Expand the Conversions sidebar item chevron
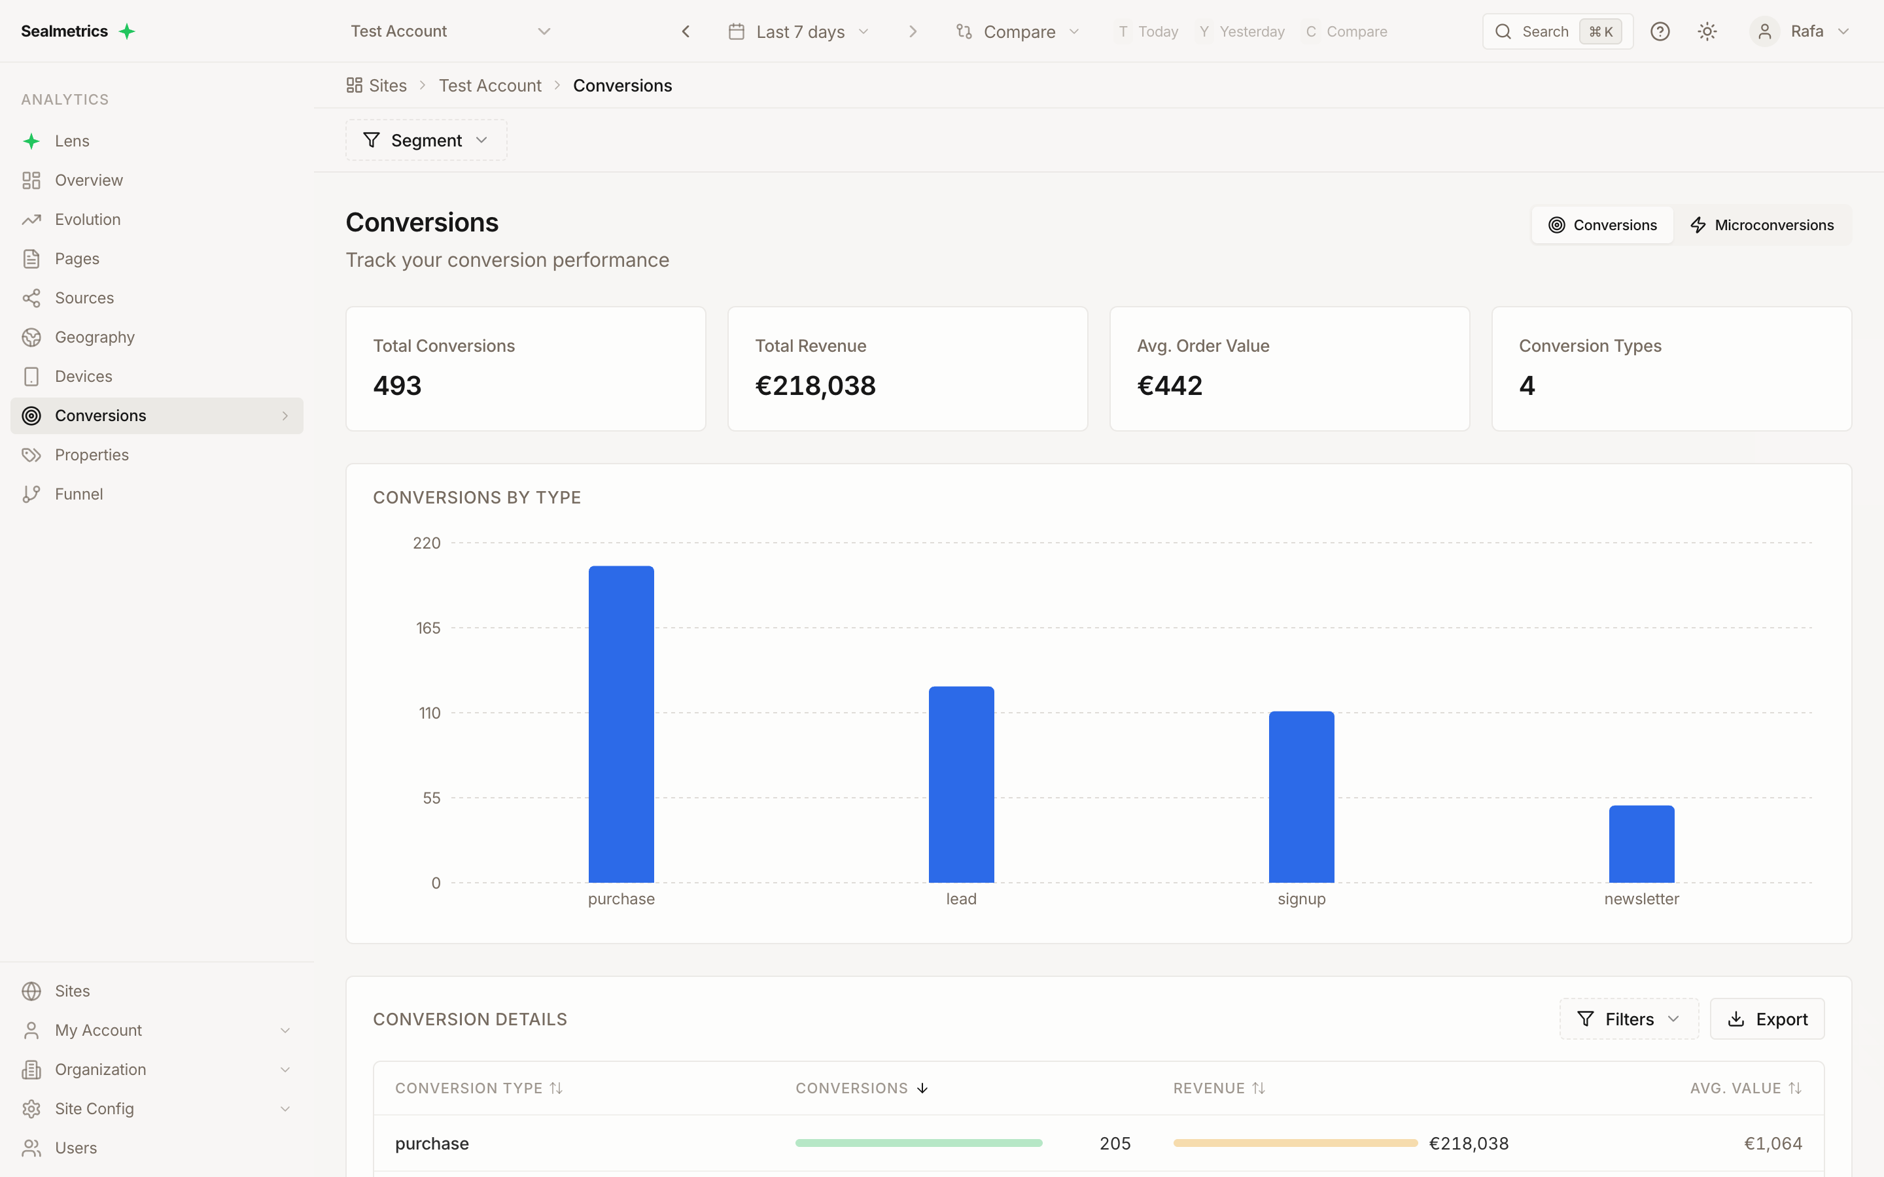 pos(285,416)
